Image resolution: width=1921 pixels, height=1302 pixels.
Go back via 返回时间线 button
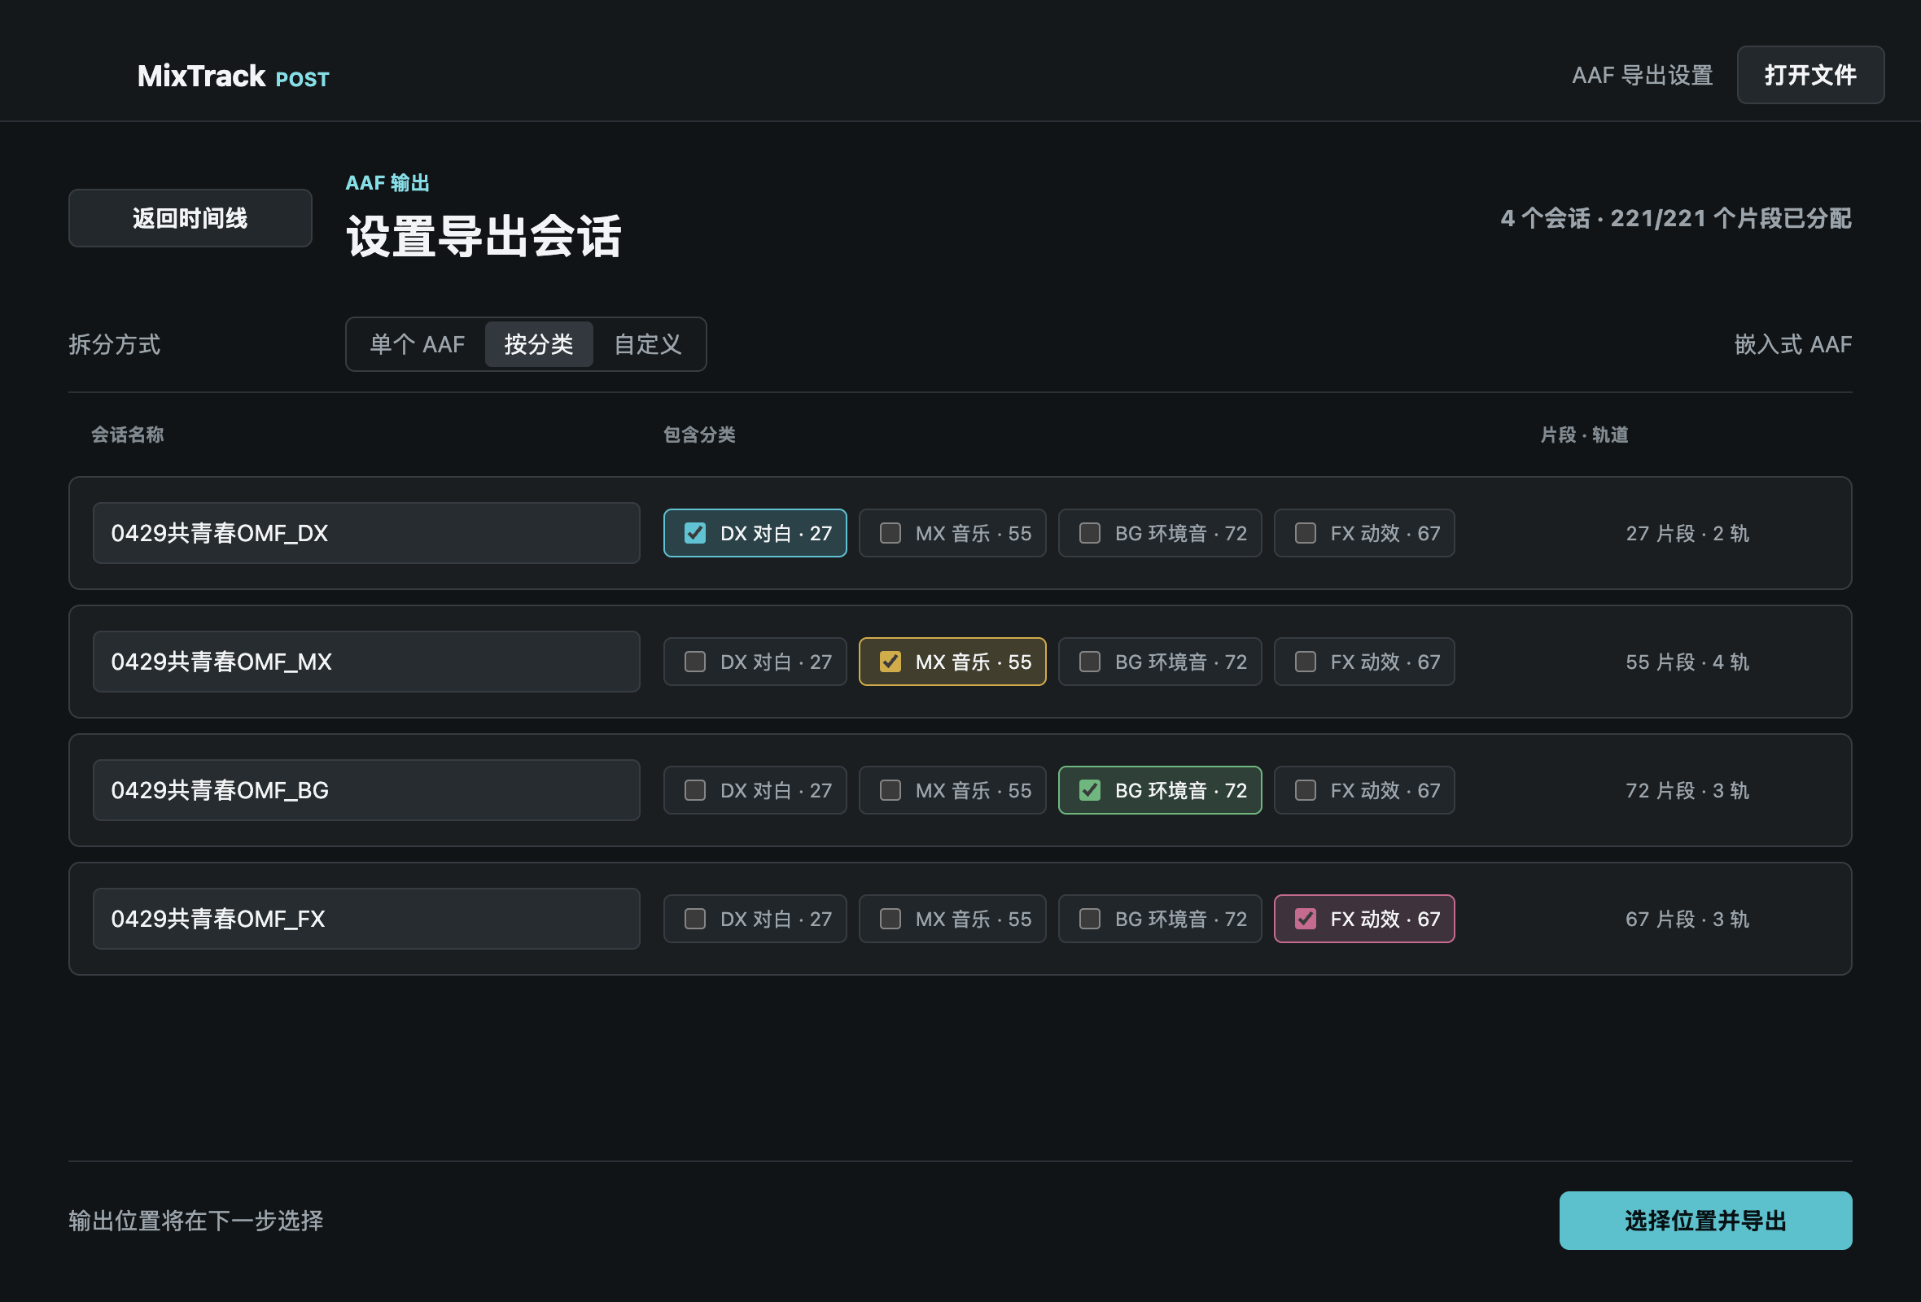tap(190, 218)
